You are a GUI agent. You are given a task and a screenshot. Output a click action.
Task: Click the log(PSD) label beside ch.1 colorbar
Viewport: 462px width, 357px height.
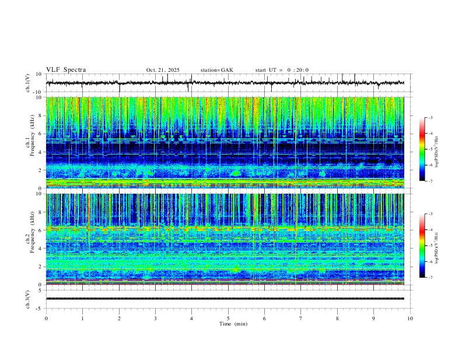pyautogui.click(x=436, y=152)
